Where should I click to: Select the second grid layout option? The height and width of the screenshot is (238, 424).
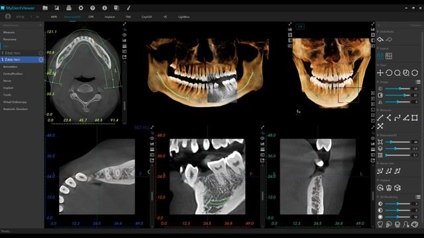click(389, 56)
